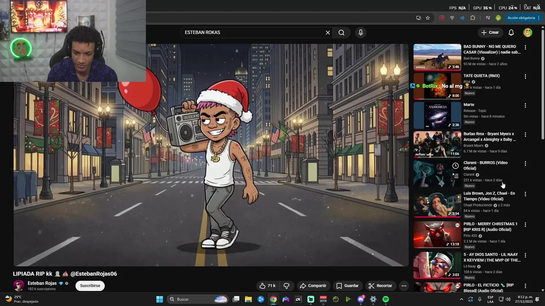Image resolution: width=545 pixels, height=306 pixels.
Task: Open the blue sound-waves extension icon
Action: coord(462,18)
